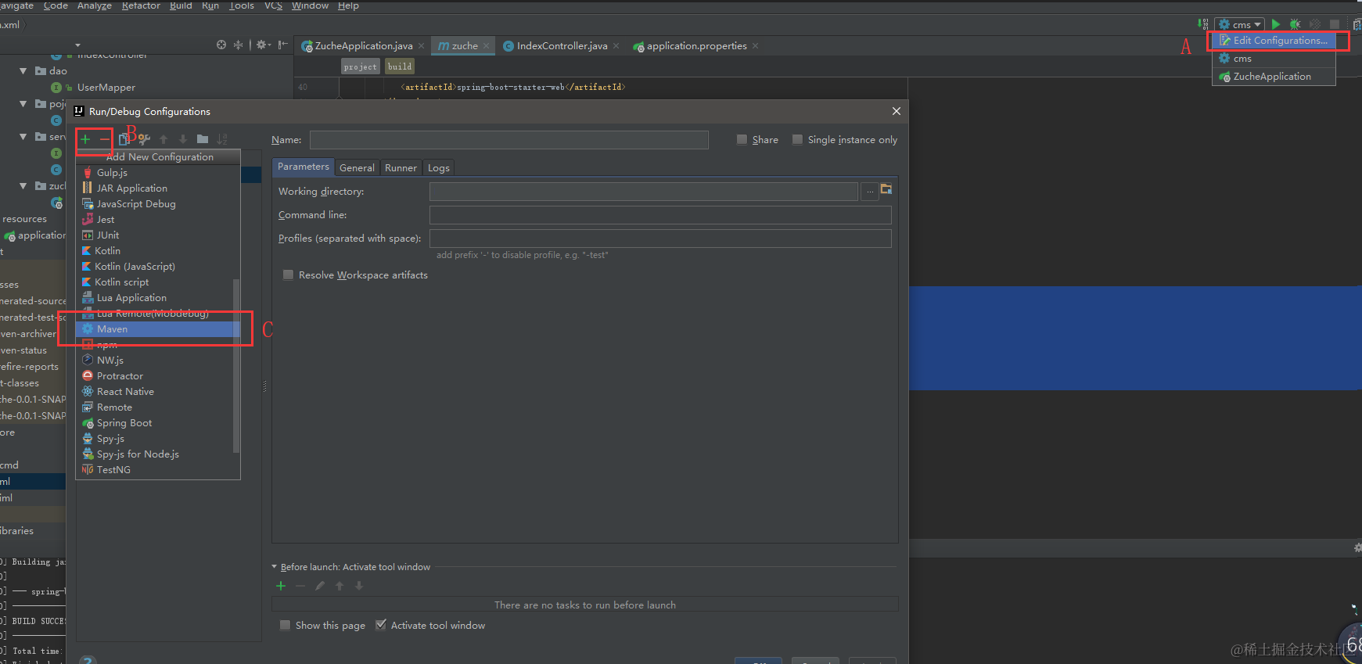Screen dimensions: 1362x664
Task: Click the browse ellipsis button for Working directory
Action: pos(869,191)
